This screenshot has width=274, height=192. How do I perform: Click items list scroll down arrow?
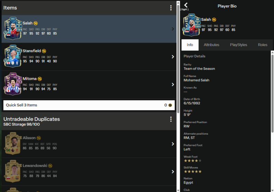click(x=178, y=190)
